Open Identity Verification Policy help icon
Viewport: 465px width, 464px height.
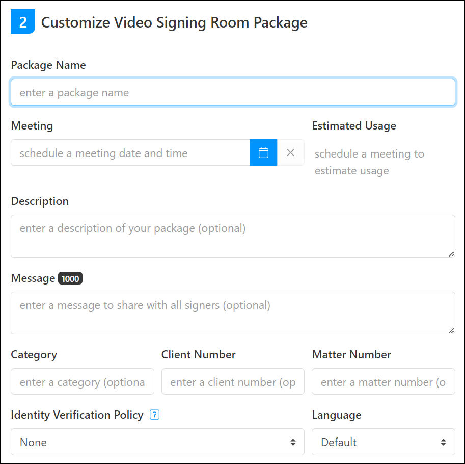(154, 415)
